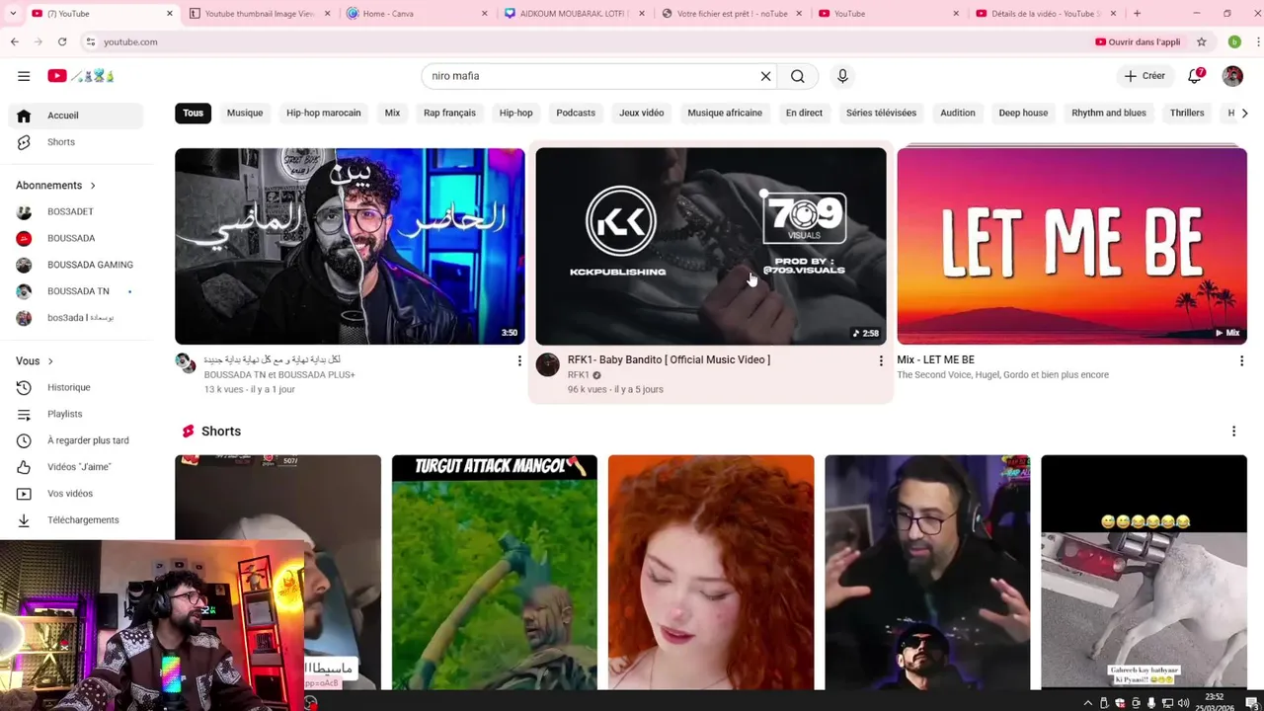Show hidden system tray icons
Image resolution: width=1264 pixels, height=711 pixels.
point(1088,703)
